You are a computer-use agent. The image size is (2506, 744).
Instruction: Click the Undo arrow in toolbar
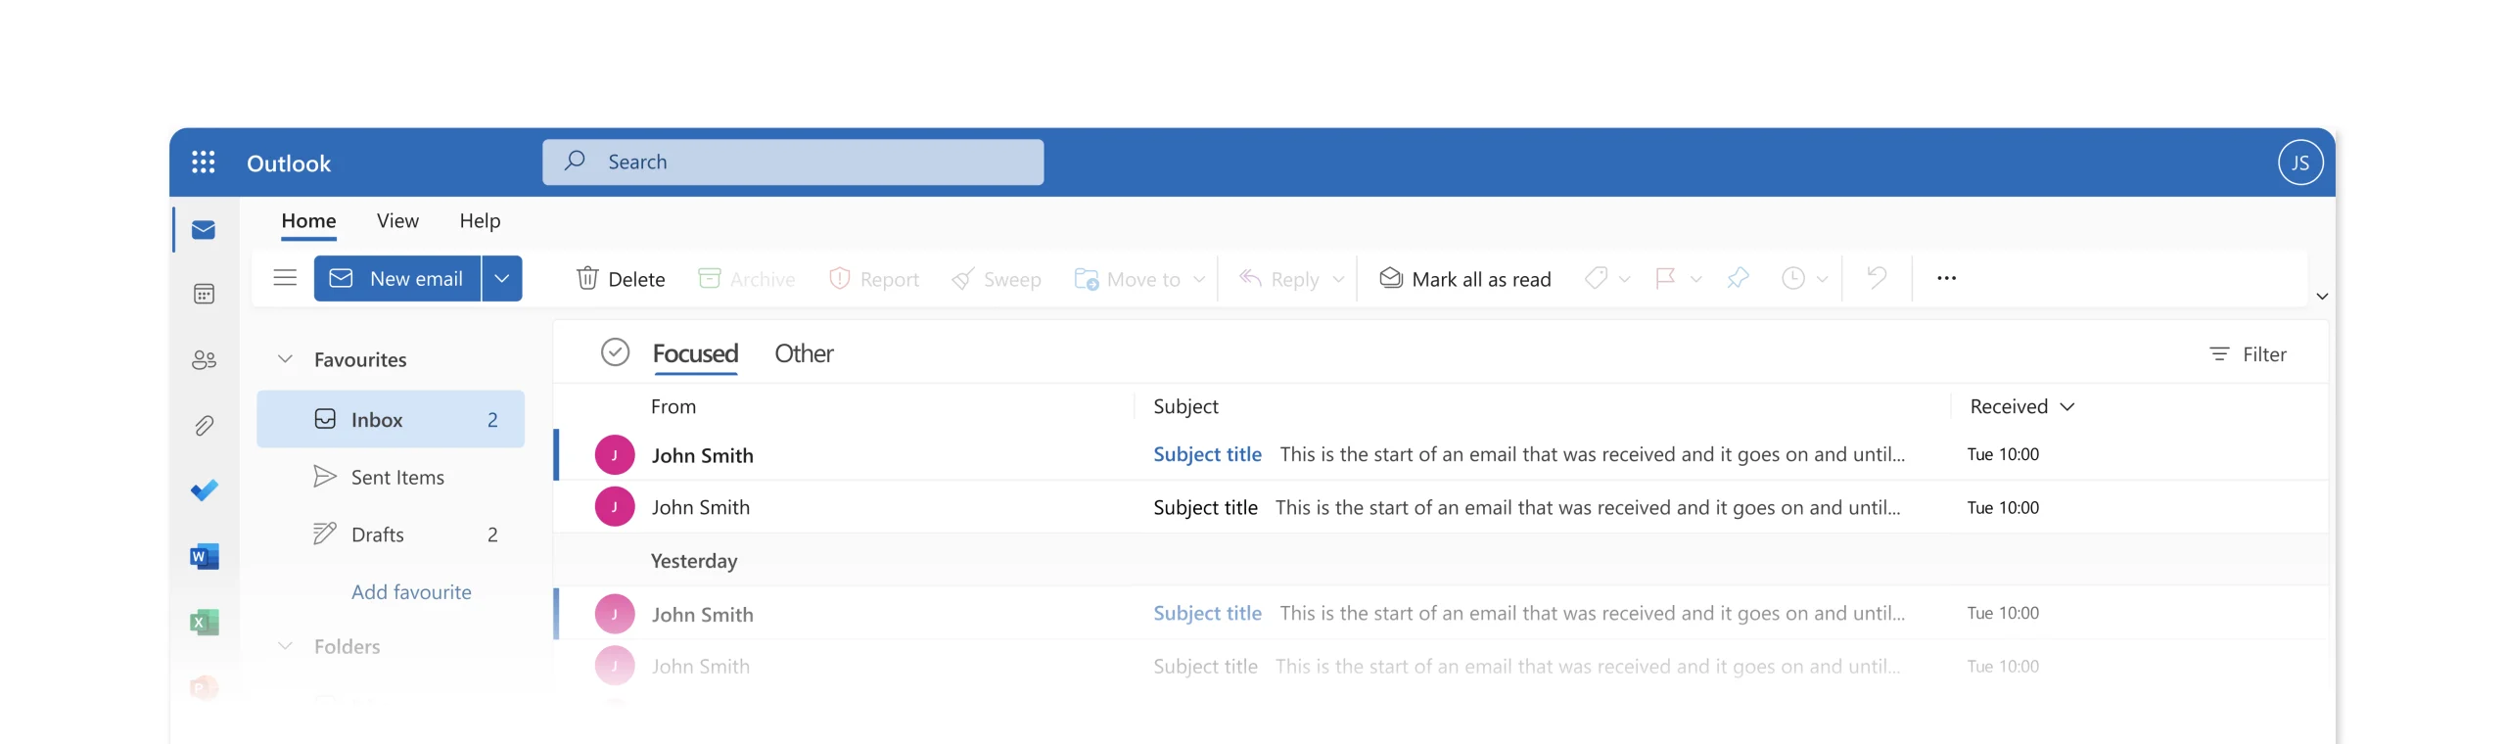coord(1876,279)
